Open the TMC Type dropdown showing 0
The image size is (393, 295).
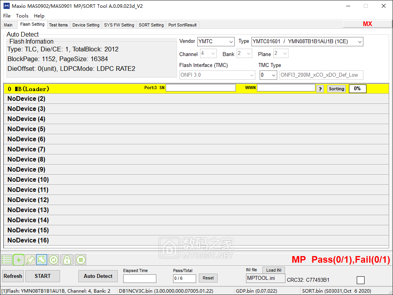tap(268, 75)
